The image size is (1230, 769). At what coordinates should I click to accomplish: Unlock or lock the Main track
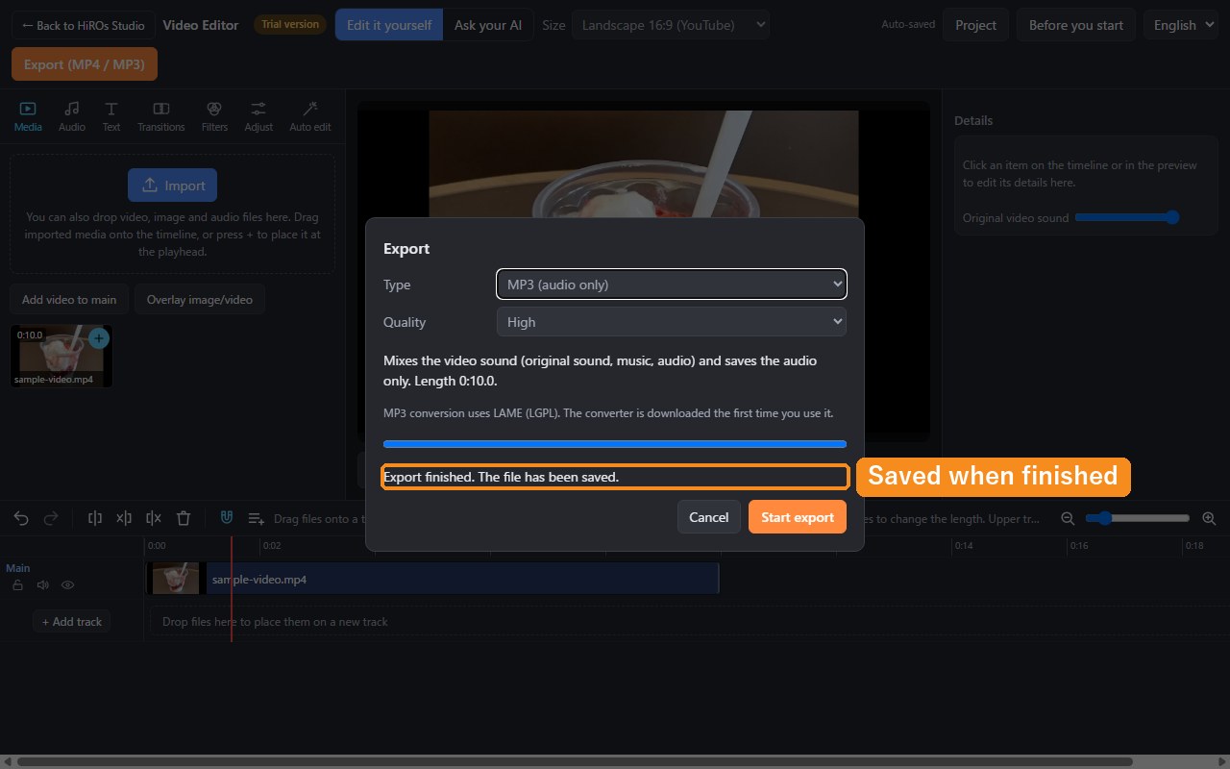[17, 584]
